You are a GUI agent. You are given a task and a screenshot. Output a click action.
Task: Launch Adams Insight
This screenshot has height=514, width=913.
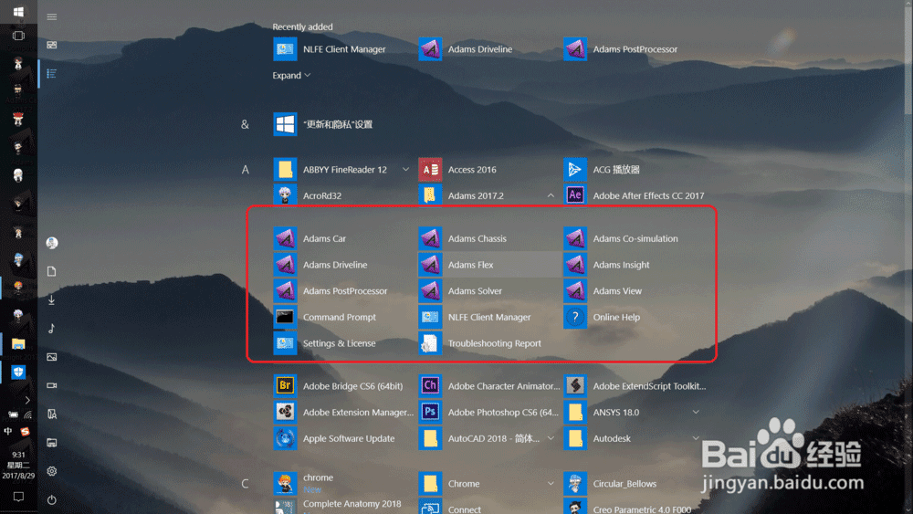(x=635, y=264)
